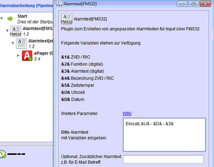Click the FMS32 icon in pipeline tree
214x167 pixels.
tap(16, 31)
